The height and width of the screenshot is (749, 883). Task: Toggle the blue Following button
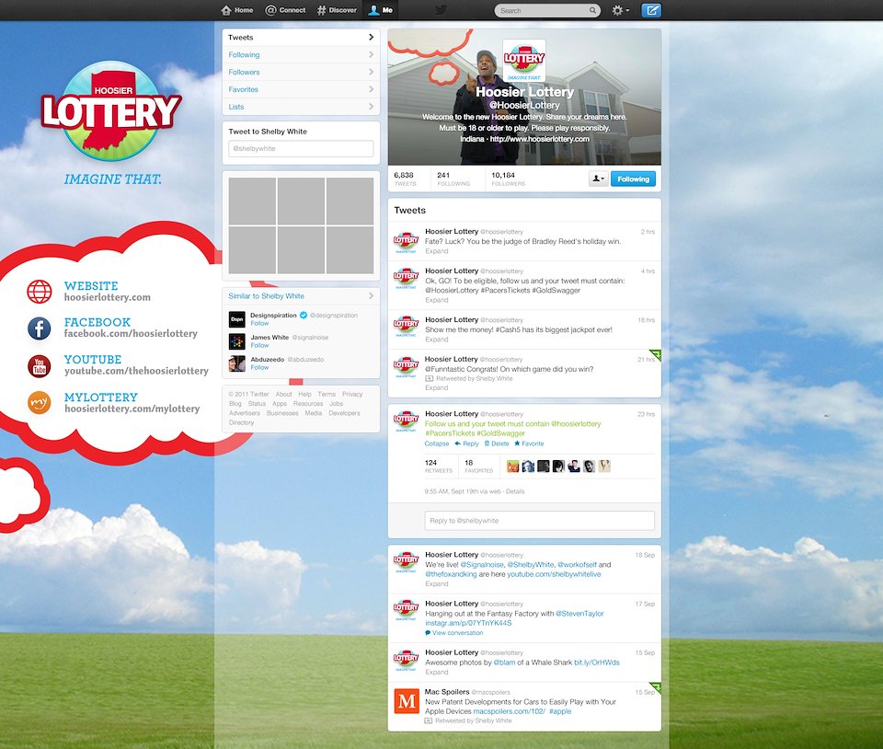(x=633, y=179)
